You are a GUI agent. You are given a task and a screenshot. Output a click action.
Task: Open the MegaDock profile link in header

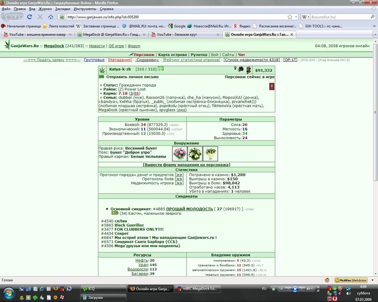click(x=54, y=46)
